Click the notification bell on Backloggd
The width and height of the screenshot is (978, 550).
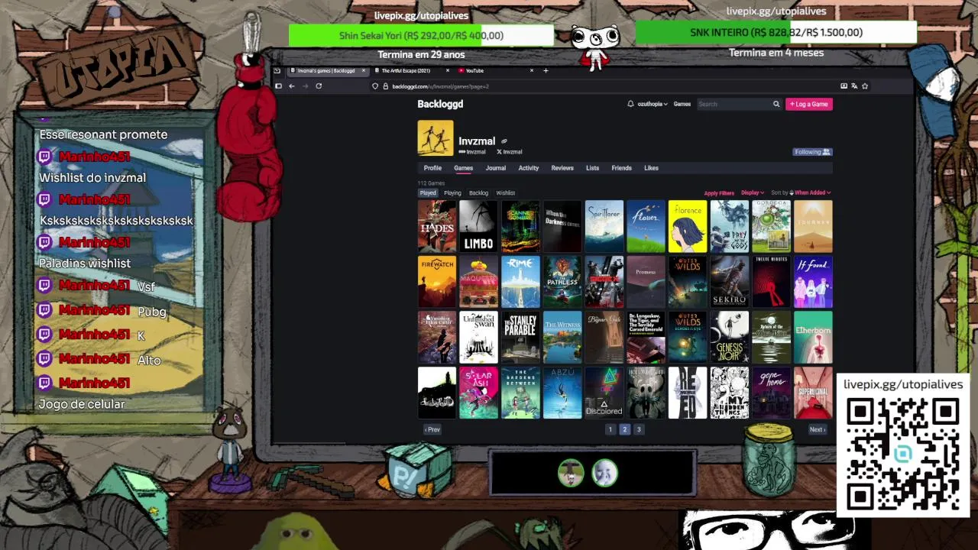(x=630, y=104)
